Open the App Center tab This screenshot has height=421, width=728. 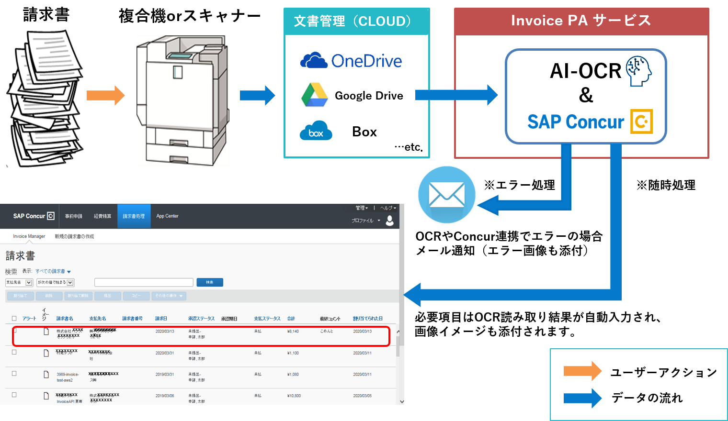[167, 216]
